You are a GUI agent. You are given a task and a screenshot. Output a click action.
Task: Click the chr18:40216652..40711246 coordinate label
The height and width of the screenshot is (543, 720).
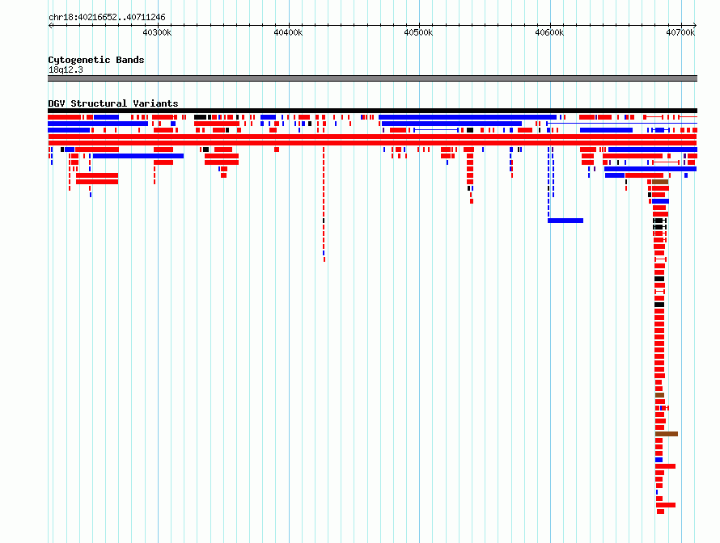107,17
